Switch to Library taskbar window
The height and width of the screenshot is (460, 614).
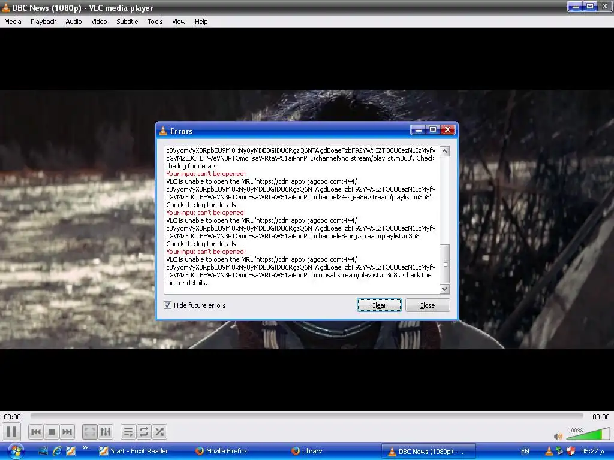[x=306, y=451]
